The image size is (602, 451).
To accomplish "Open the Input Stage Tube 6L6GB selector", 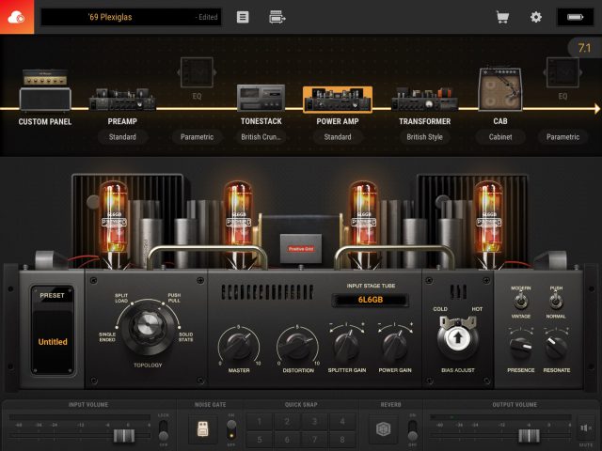I will [370, 300].
